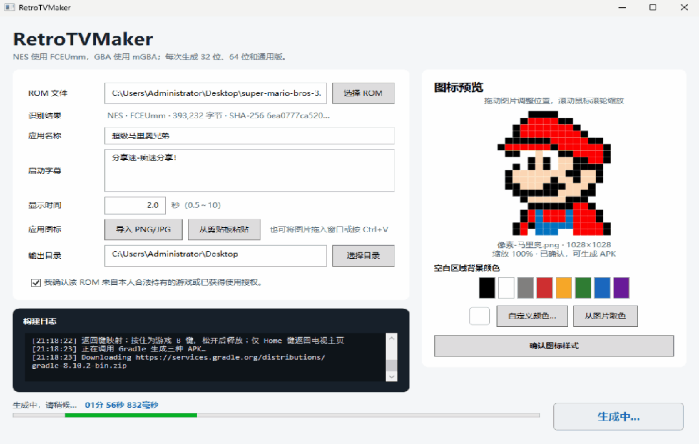Click 从剪贴板粘贴 button
699x444 pixels.
click(x=223, y=229)
